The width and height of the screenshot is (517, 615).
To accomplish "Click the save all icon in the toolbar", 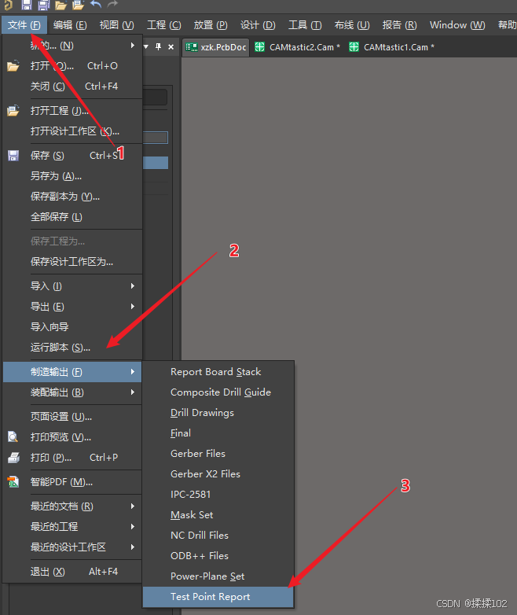I will (x=43, y=5).
